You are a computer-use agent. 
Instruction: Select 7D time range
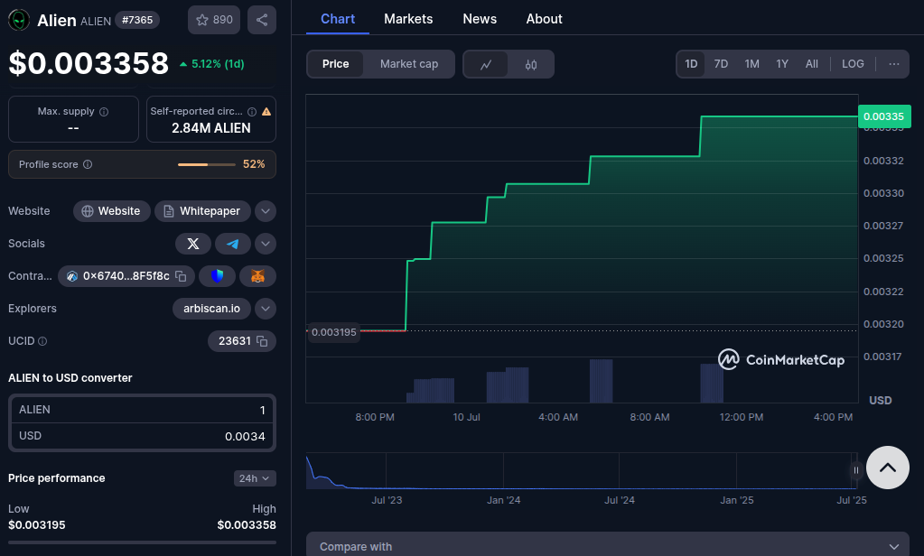coord(721,64)
